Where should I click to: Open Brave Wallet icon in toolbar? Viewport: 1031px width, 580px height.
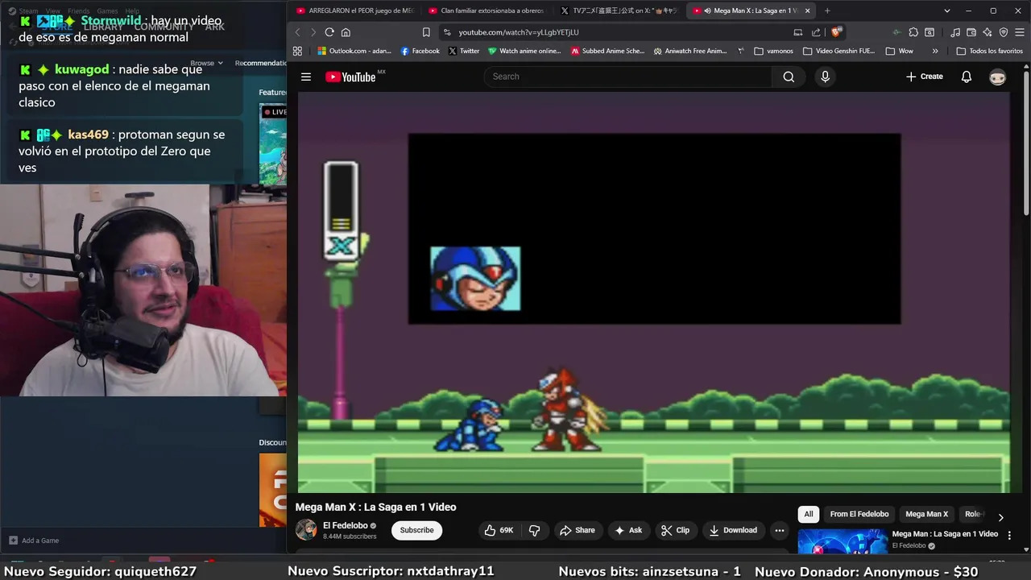tap(971, 32)
